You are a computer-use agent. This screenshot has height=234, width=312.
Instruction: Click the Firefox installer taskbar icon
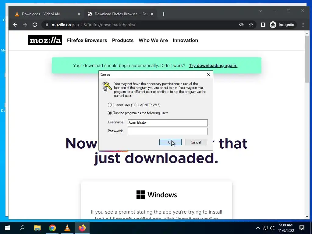(82, 228)
